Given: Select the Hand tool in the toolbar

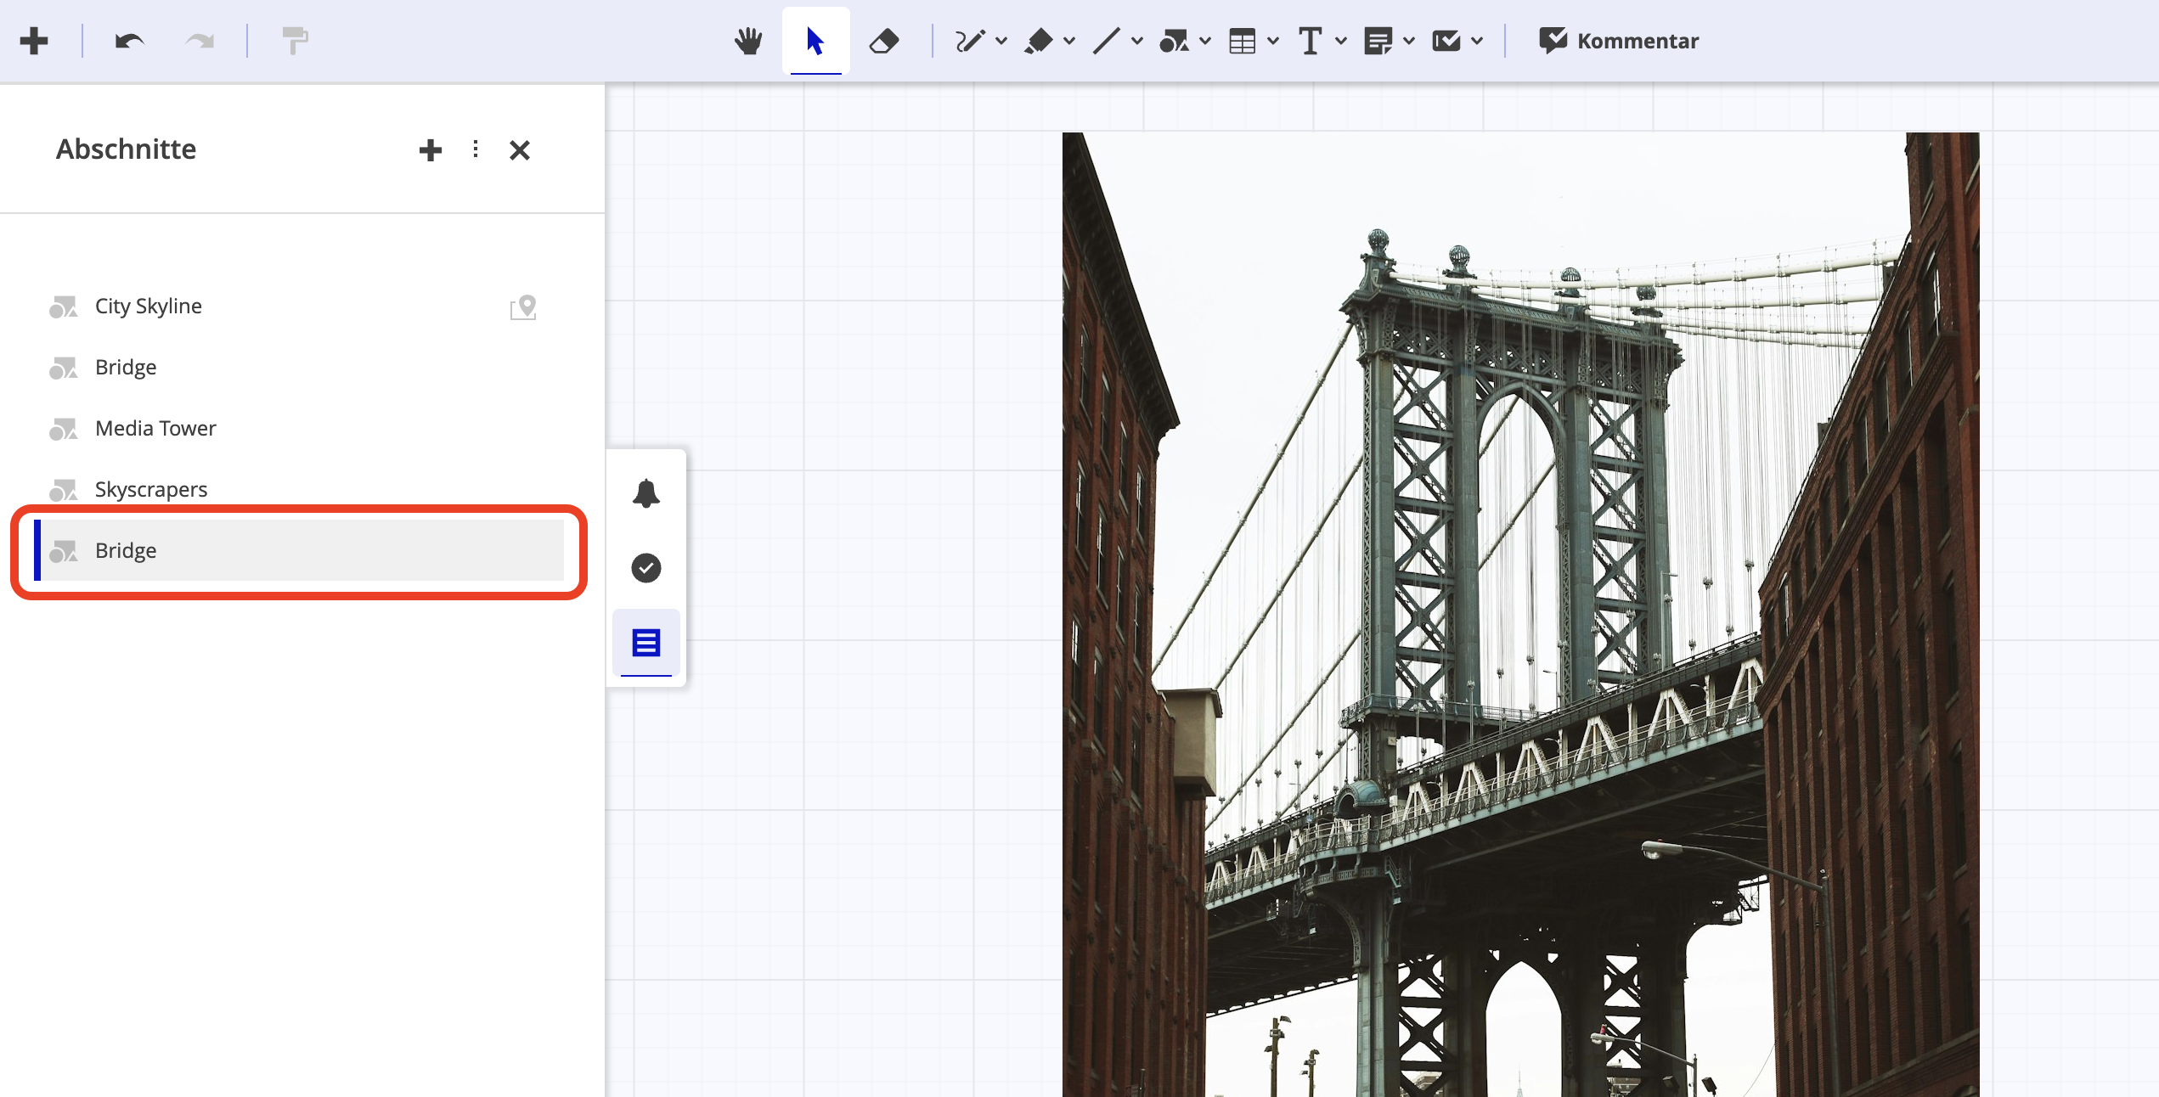Looking at the screenshot, I should [748, 40].
